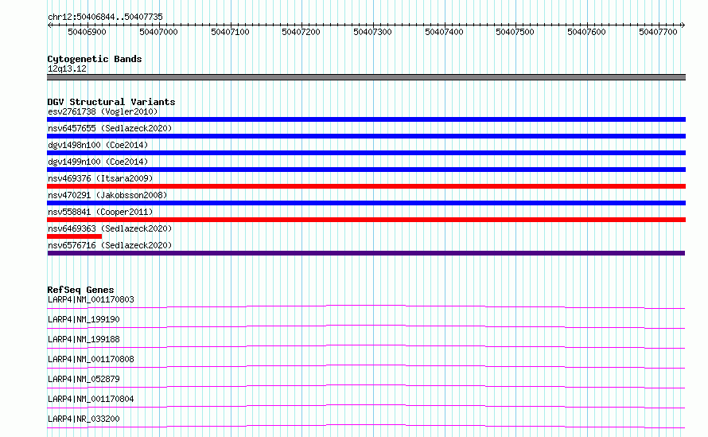
Task: Open variant nsv6457655 (Sedlazeck2020) label
Action: tap(110, 128)
